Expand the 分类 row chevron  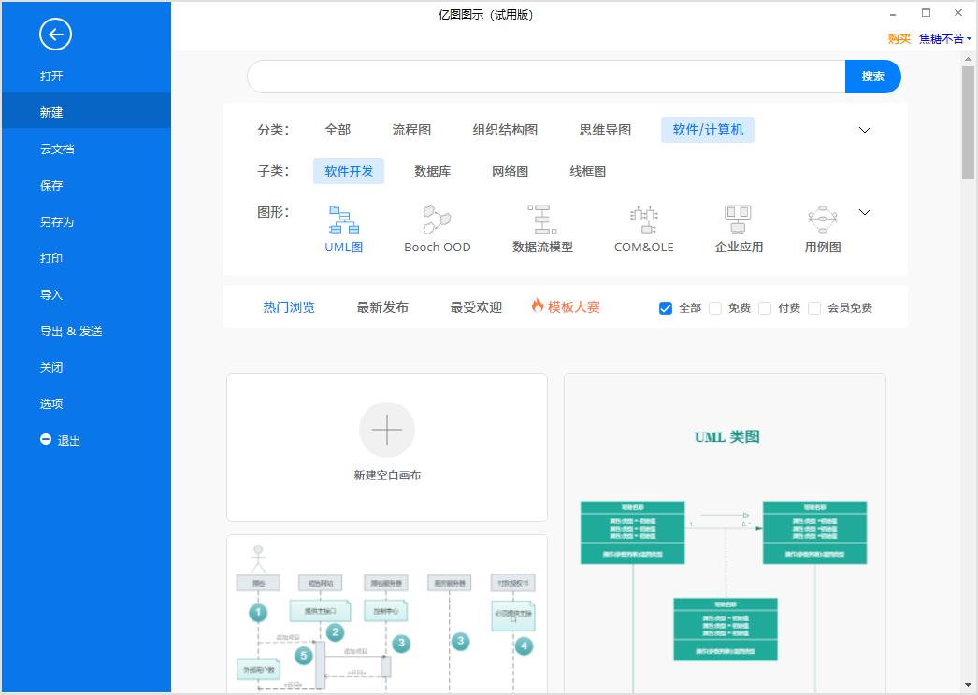click(x=864, y=130)
